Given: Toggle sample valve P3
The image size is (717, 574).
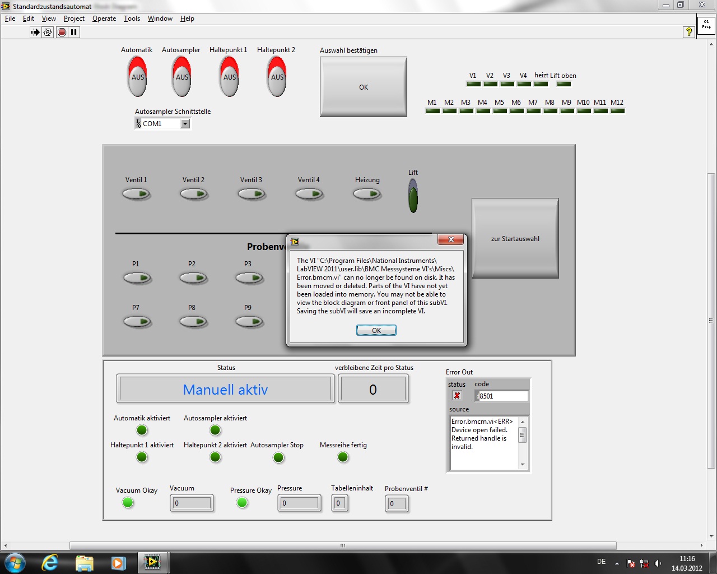Looking at the screenshot, I should coord(249,277).
